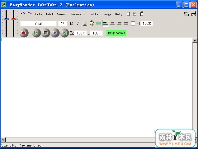Screen dimensions: 198x149
Task: Click the red volume slider handle
Action: (x=14, y=19)
